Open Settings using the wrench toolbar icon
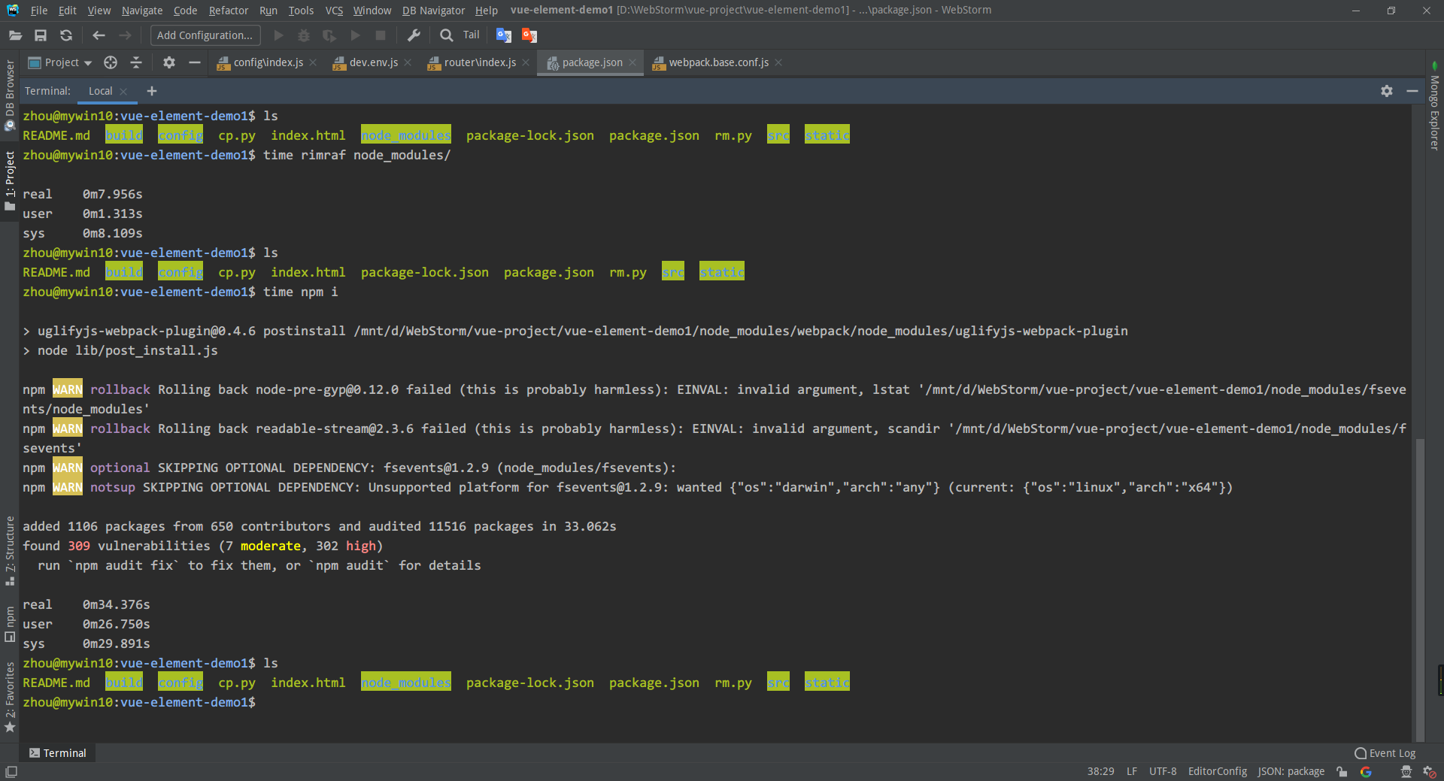This screenshot has height=781, width=1444. (x=414, y=35)
